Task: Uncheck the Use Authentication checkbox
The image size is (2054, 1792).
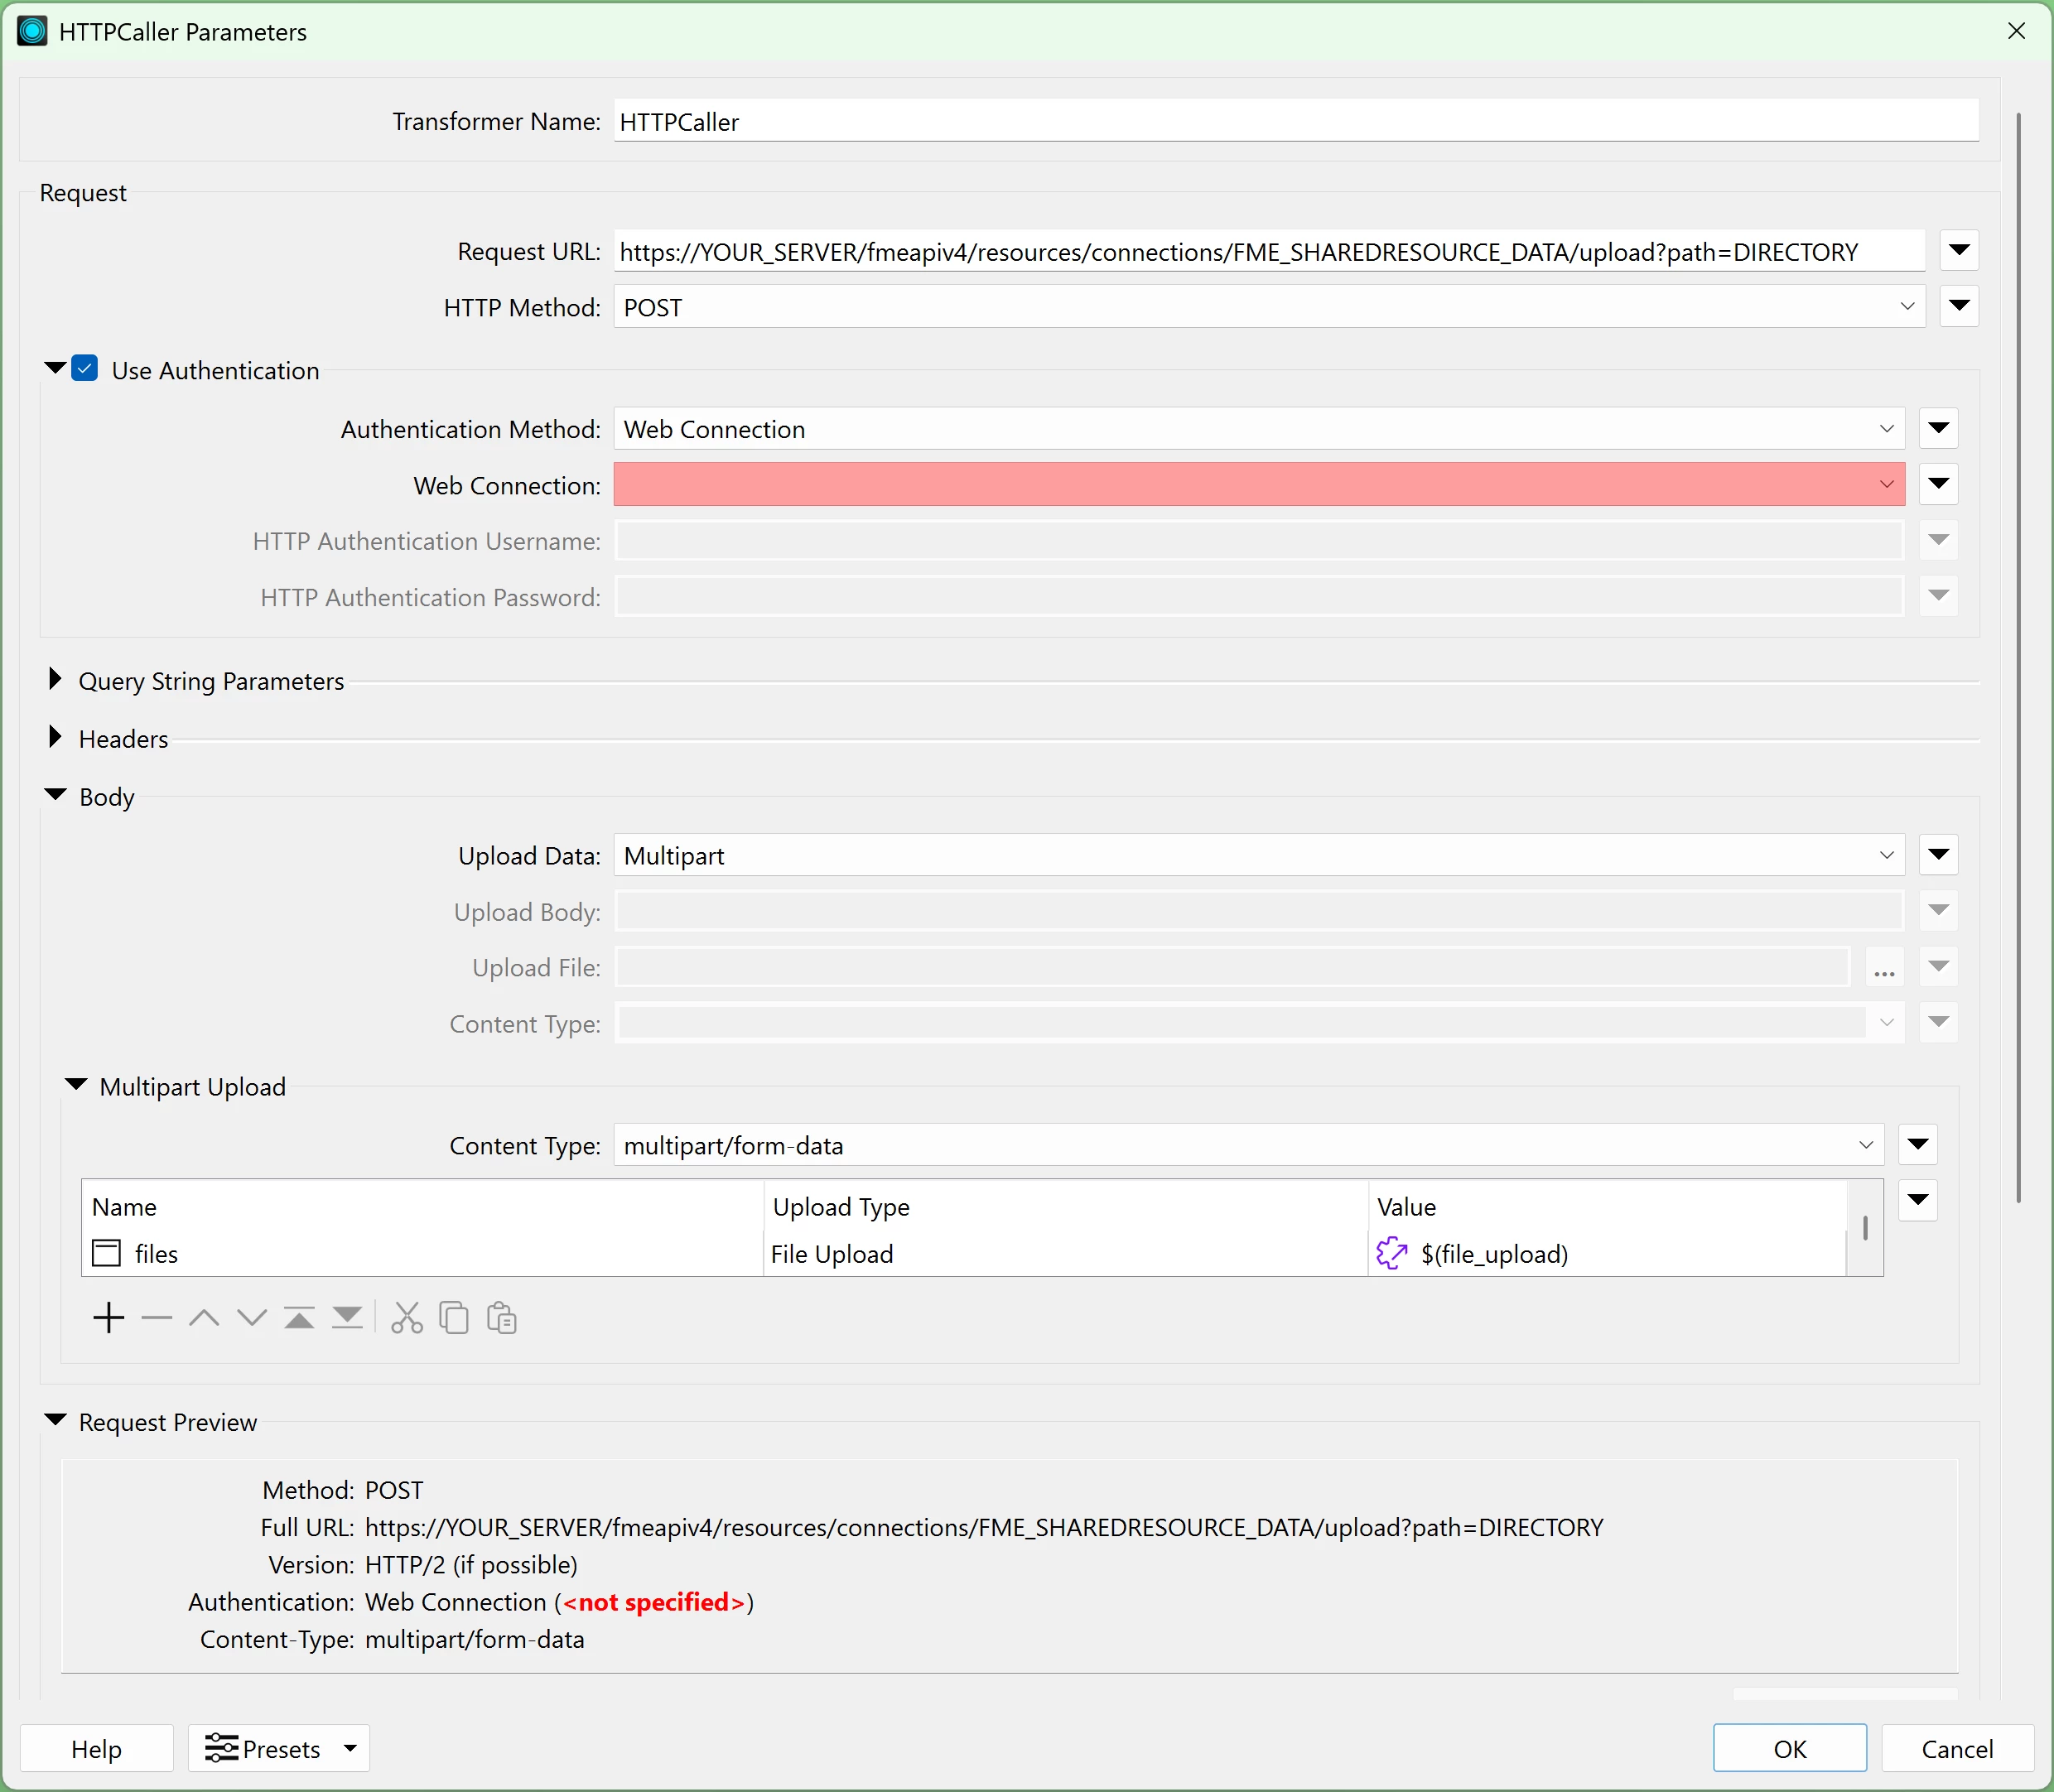Action: (85, 369)
